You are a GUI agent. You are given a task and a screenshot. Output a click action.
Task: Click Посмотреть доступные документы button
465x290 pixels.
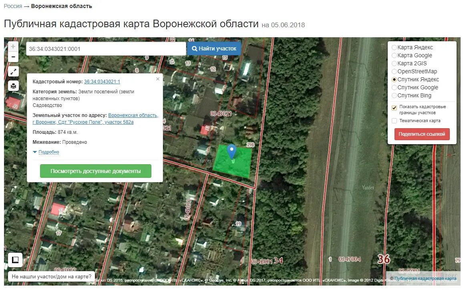pyautogui.click(x=95, y=171)
